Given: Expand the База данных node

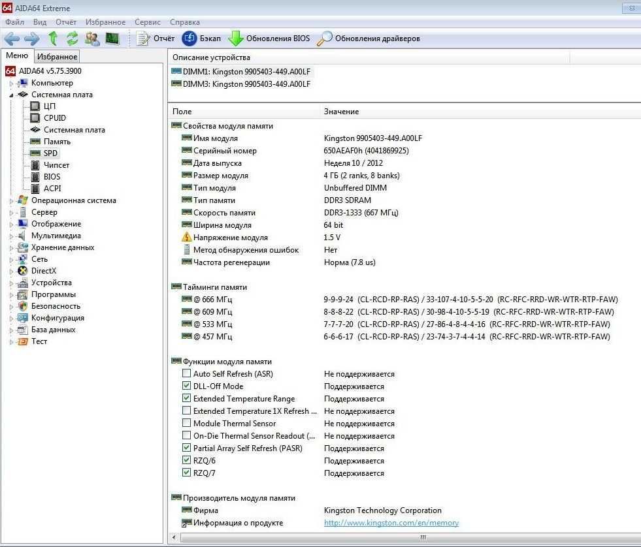Looking at the screenshot, I should [12, 330].
